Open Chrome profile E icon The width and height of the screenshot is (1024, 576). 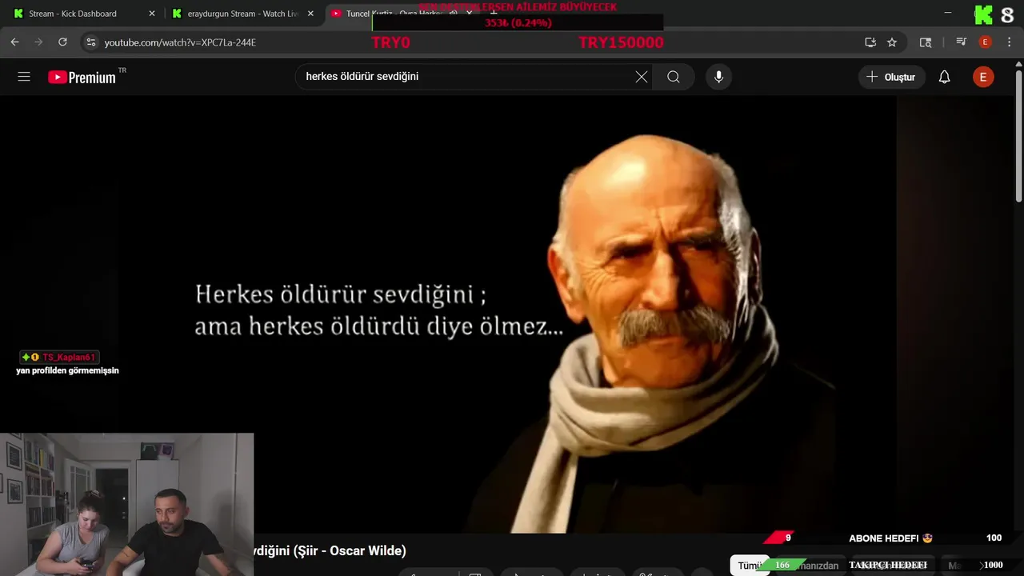[x=986, y=42]
